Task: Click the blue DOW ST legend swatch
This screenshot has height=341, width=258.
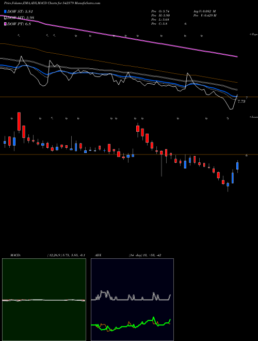Action: tap(6, 11)
